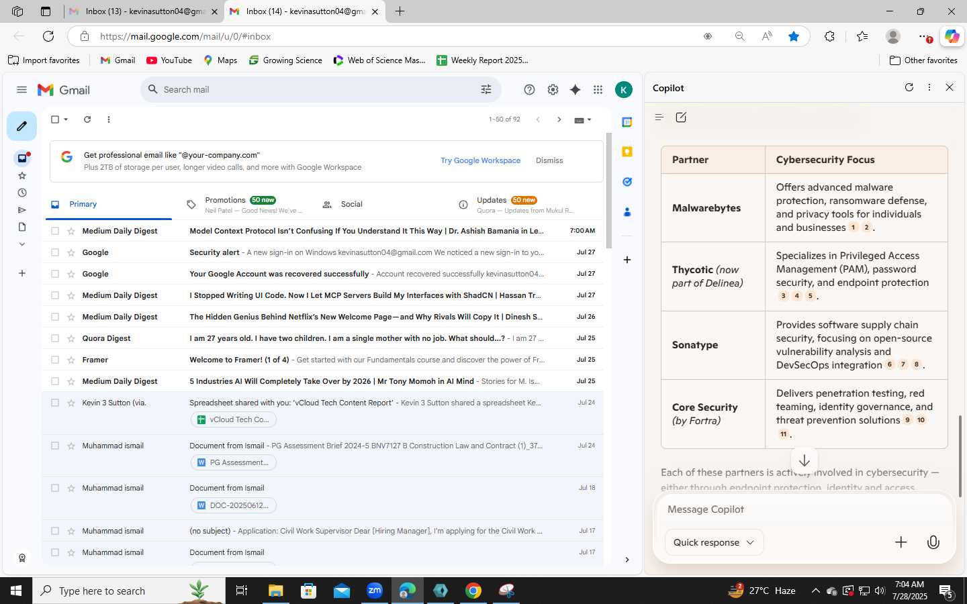
Task: Check the Quora Digest email checkbox
Action: [x=55, y=338]
